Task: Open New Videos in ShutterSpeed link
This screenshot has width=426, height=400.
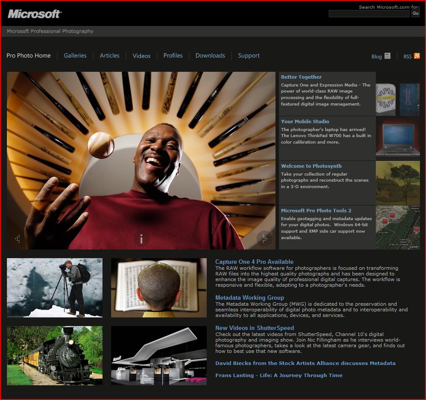Action: 255,328
